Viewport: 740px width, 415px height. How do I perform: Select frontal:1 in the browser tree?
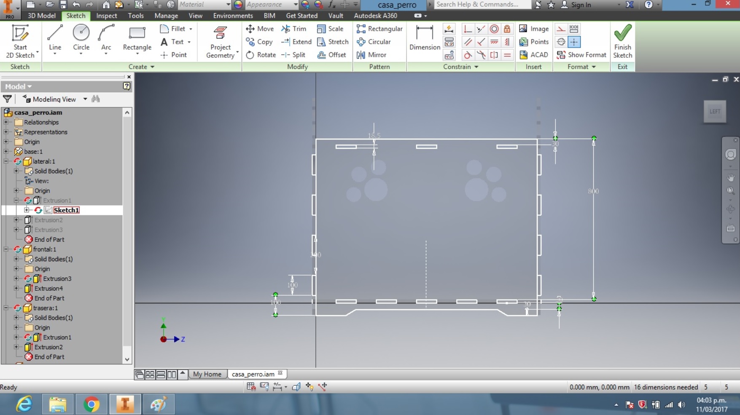coord(44,249)
